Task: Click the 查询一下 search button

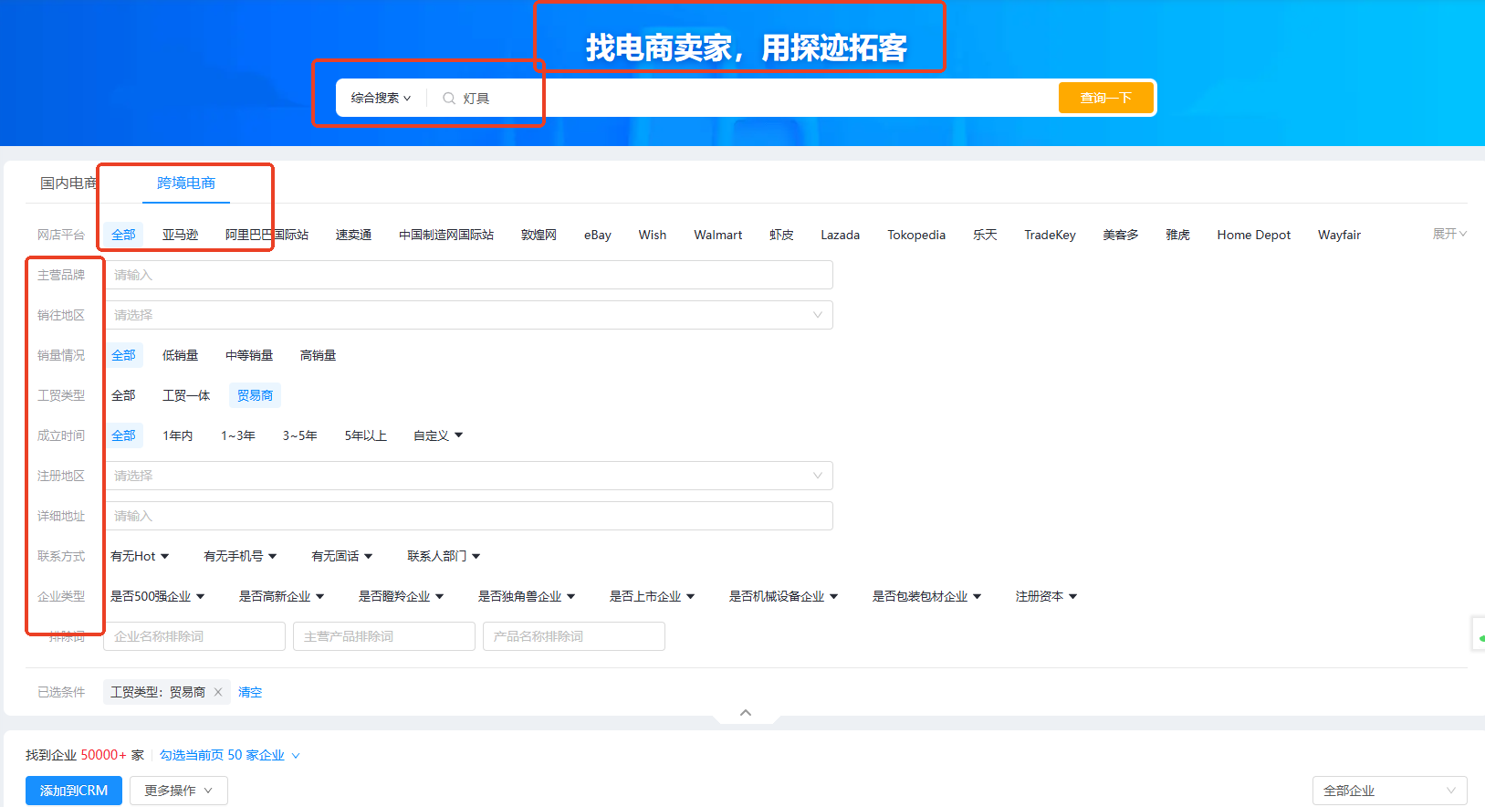Action: pyautogui.click(x=1105, y=98)
